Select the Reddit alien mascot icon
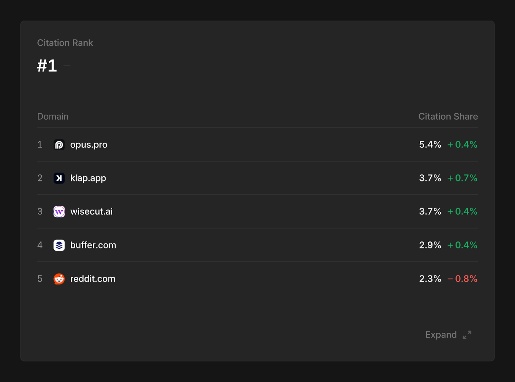Viewport: 515px width, 382px height. point(59,279)
